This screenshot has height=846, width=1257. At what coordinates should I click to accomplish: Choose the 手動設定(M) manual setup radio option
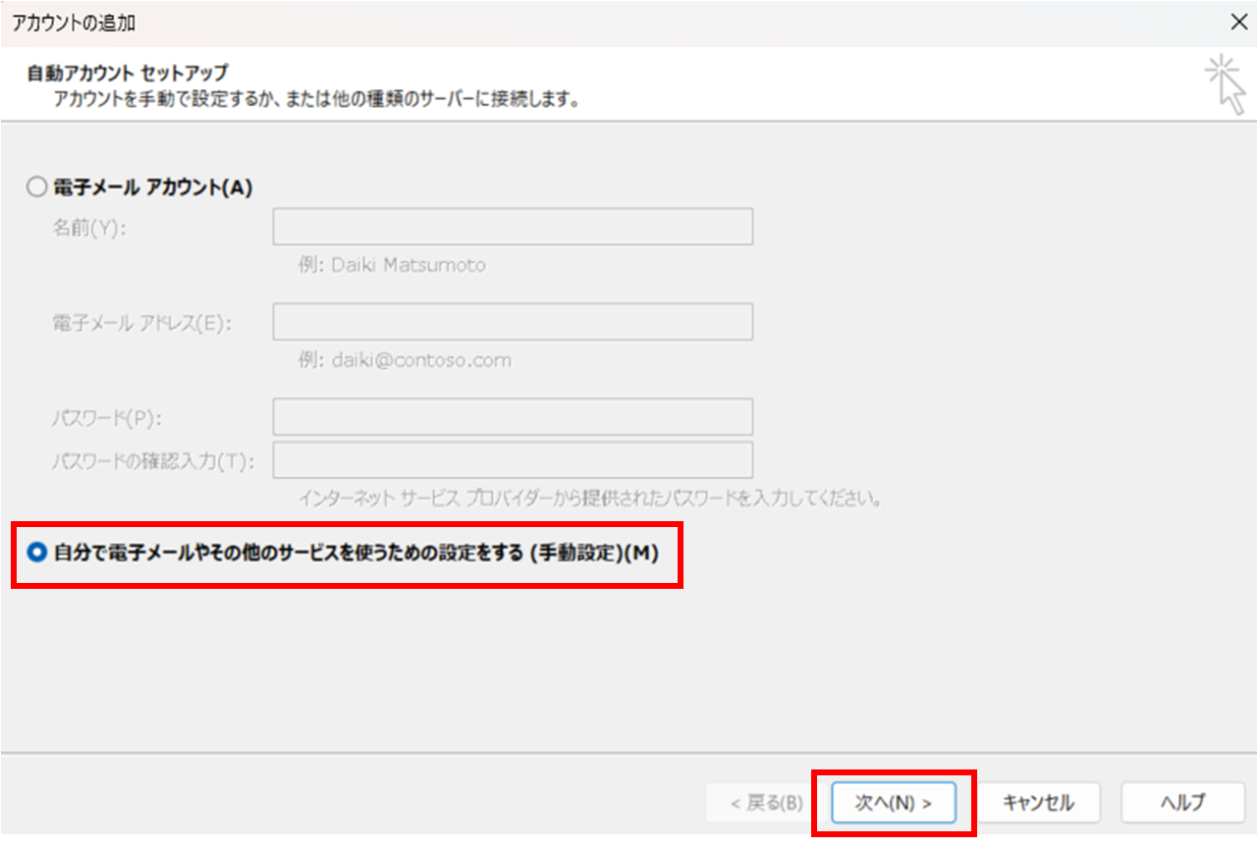(38, 554)
